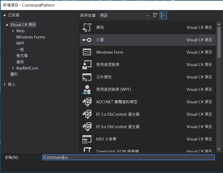Click the ADO.NET 實體資料模型 icon

pyautogui.click(x=87, y=102)
